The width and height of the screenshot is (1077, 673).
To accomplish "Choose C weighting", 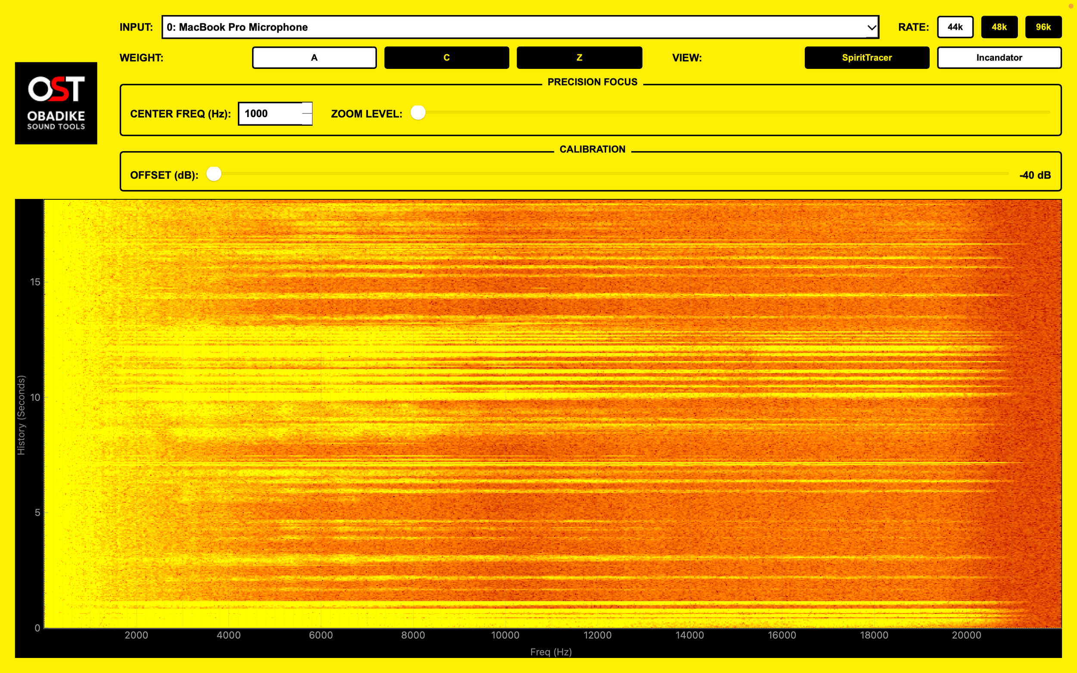I will coord(446,57).
